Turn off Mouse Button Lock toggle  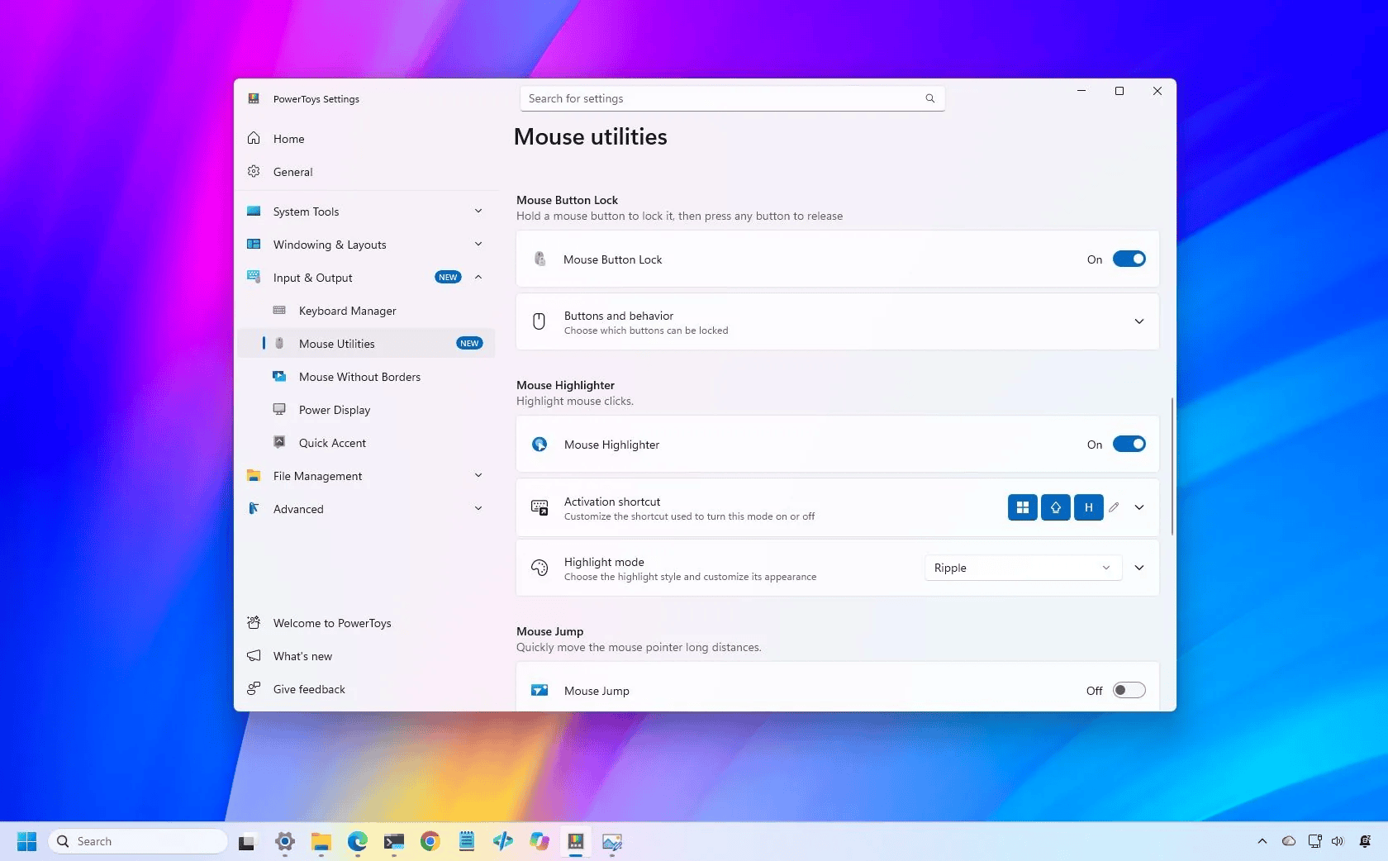click(x=1129, y=259)
